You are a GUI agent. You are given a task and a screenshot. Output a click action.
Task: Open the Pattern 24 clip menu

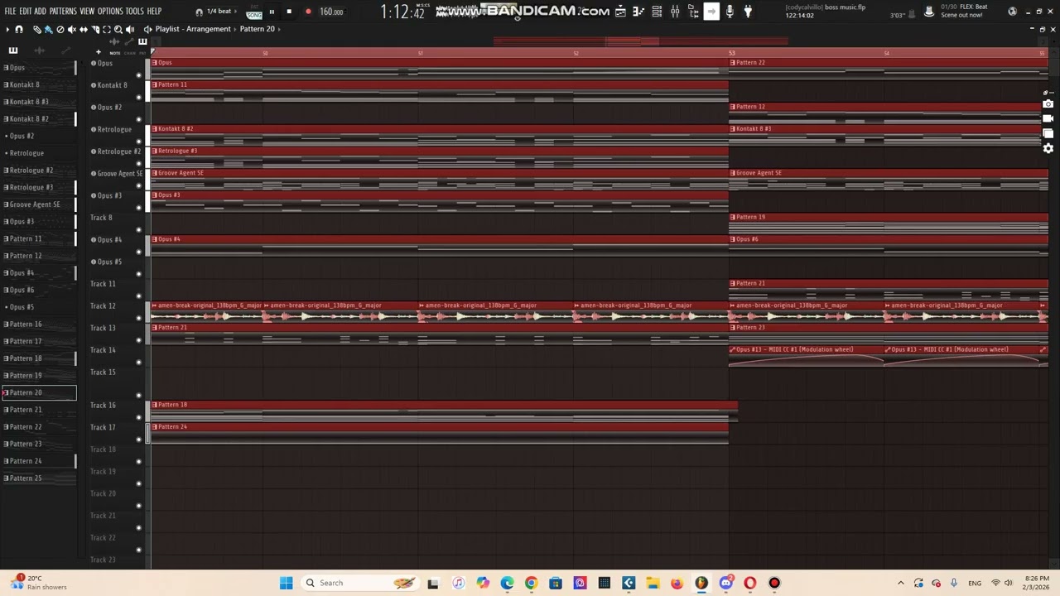coord(155,427)
